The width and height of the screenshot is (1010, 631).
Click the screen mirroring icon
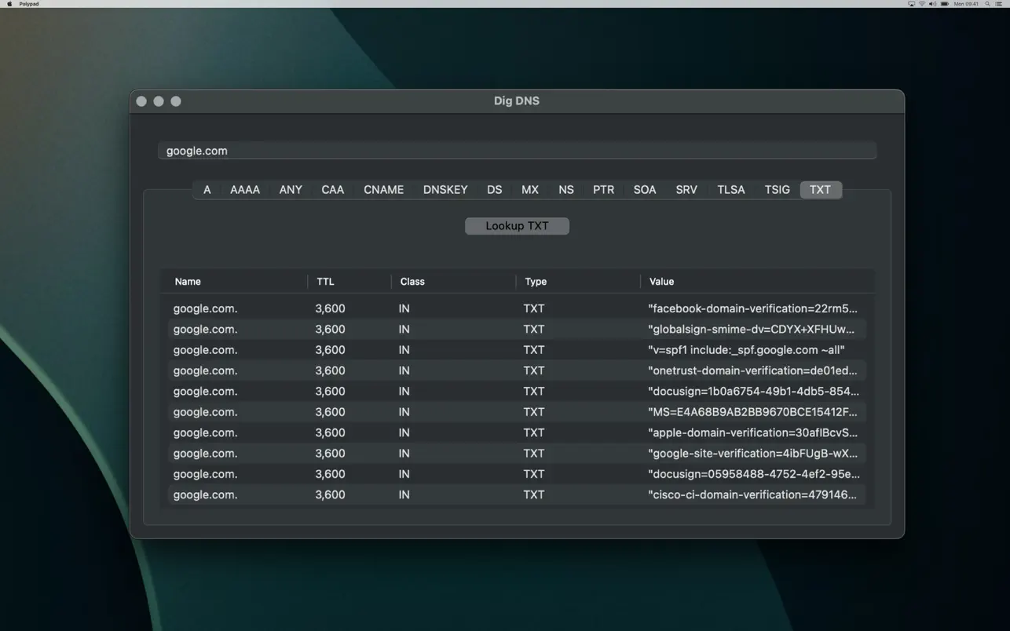pos(912,3)
